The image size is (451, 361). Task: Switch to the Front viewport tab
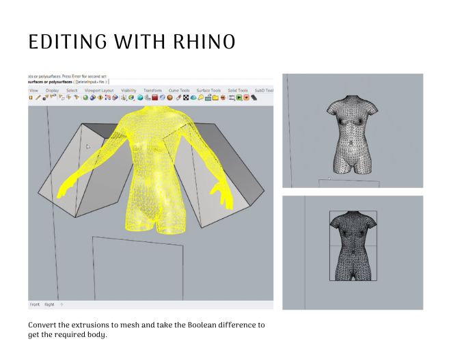click(35, 304)
